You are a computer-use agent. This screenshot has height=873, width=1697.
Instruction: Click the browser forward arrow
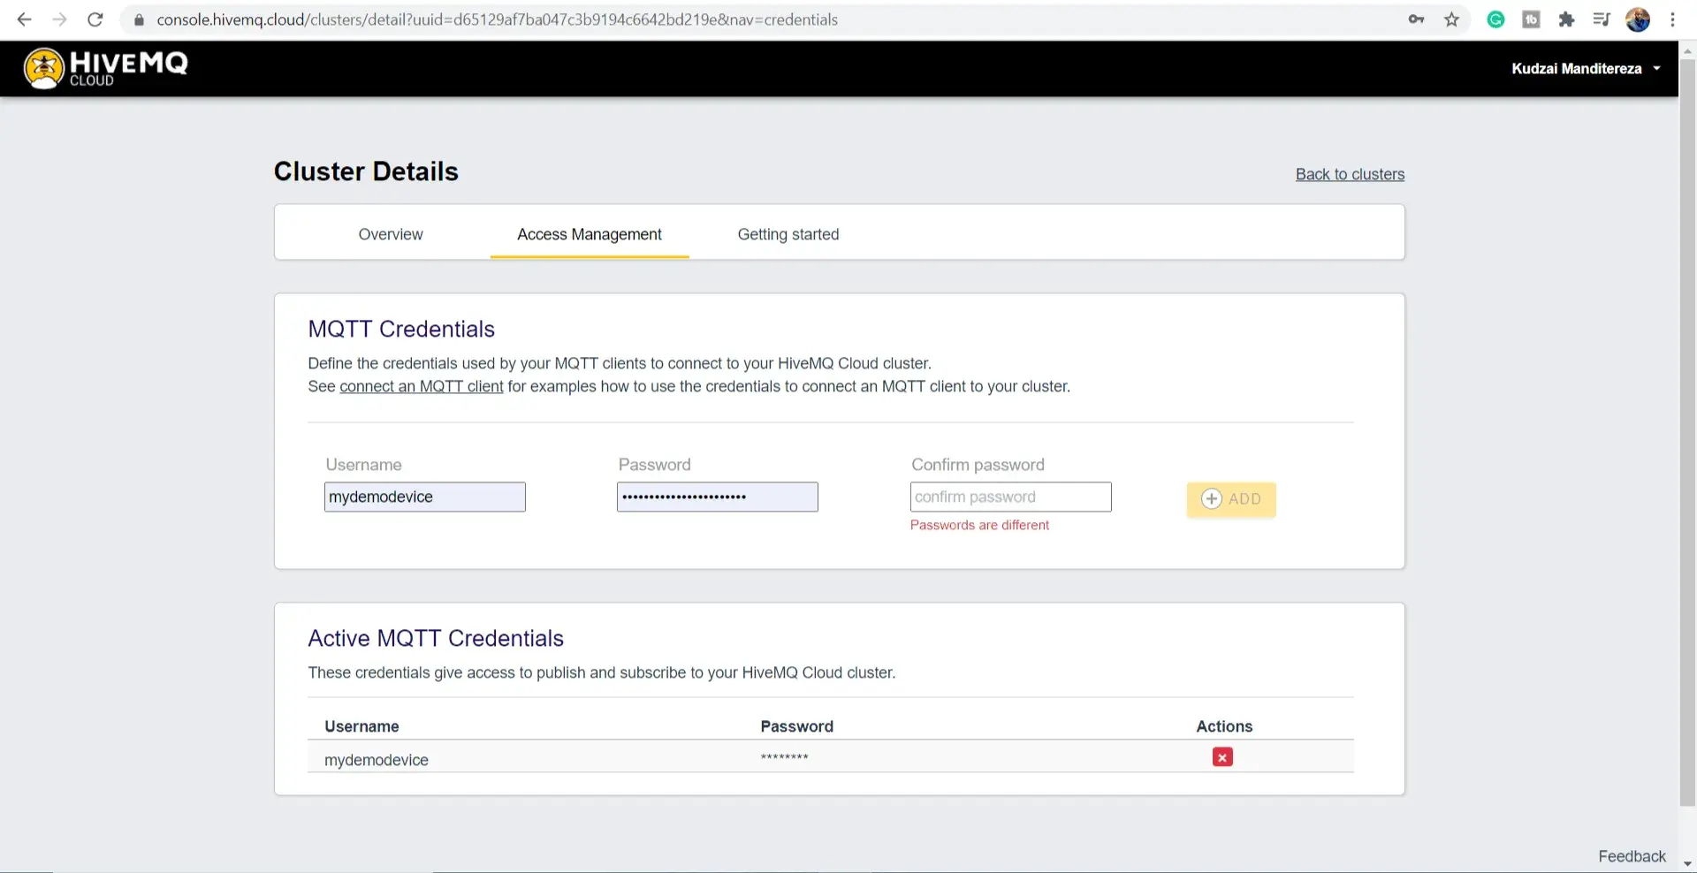tap(59, 19)
